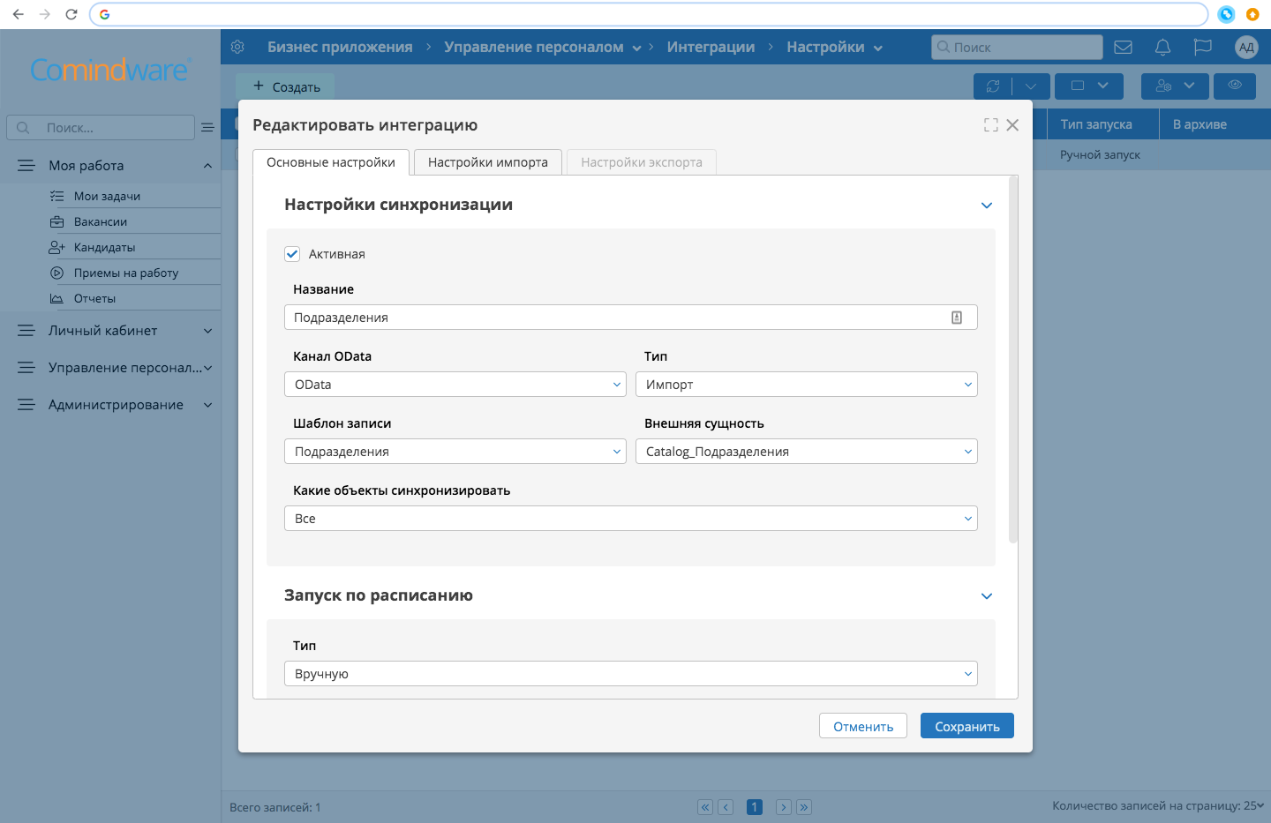Reload the browser page

coord(71,14)
